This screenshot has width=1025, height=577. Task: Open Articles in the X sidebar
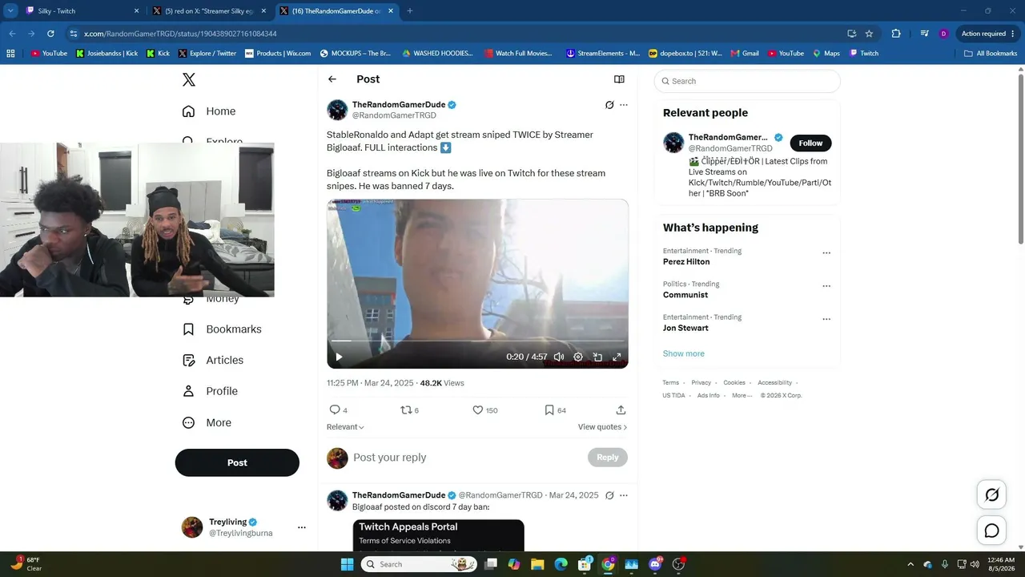[x=213, y=361]
